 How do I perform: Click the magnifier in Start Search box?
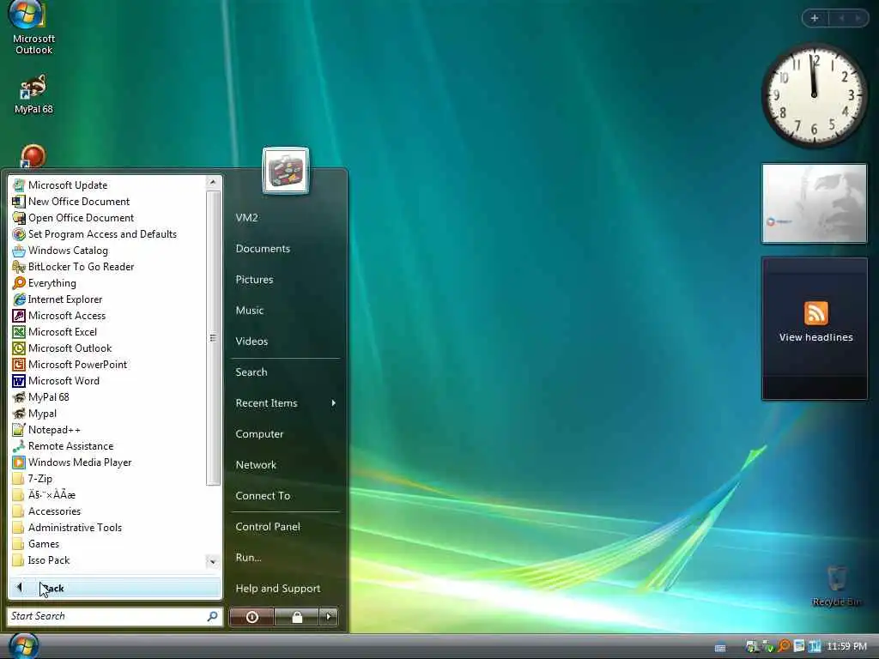pyautogui.click(x=212, y=616)
